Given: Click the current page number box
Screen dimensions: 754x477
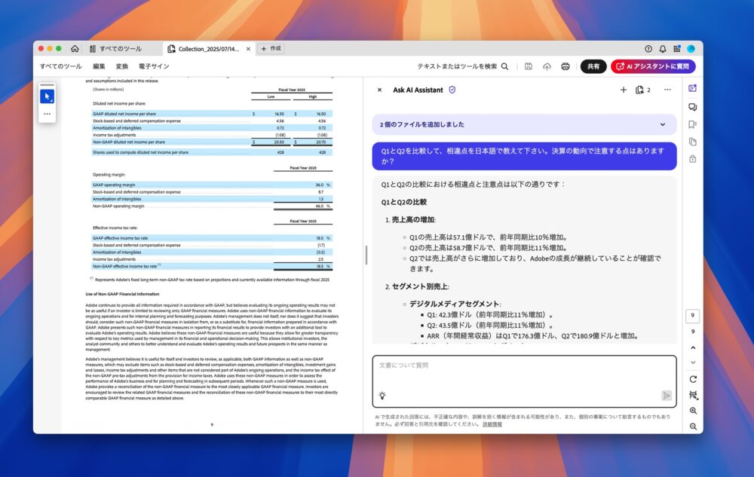Looking at the screenshot, I should [692, 316].
